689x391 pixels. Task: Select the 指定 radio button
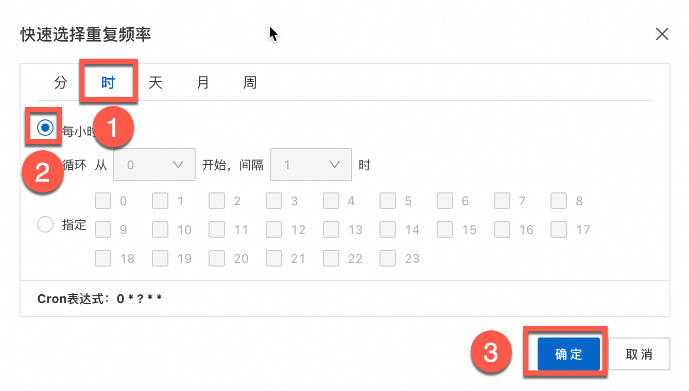click(x=46, y=225)
